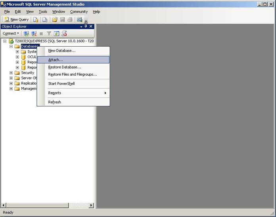The width and height of the screenshot is (276, 217).
Task: Expand the Server Objects folder
Action: (x=11, y=78)
